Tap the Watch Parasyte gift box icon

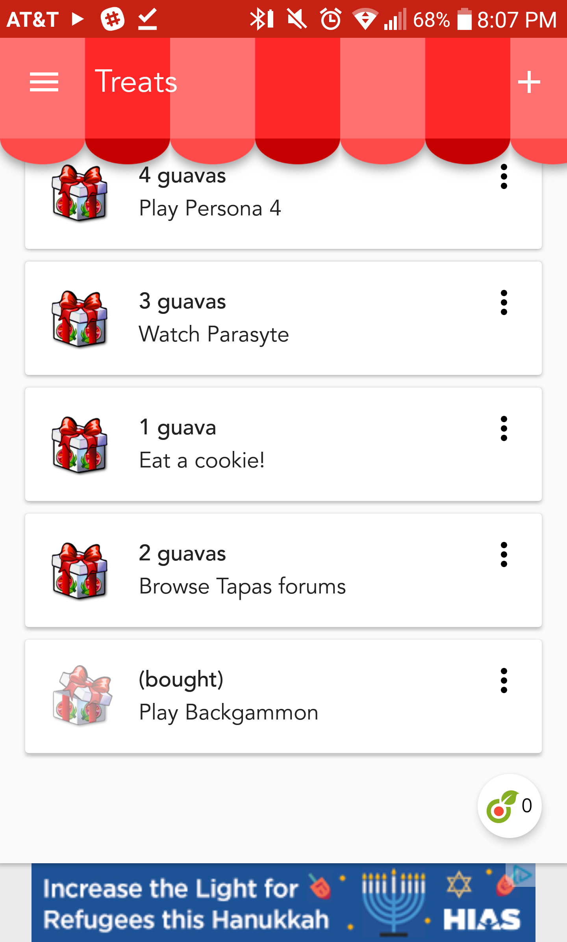(x=80, y=319)
